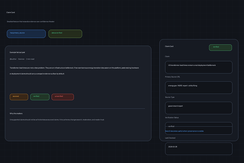The height and width of the screenshot is (163, 244).
Task: Select the Source Type field
Action: click(x=198, y=108)
